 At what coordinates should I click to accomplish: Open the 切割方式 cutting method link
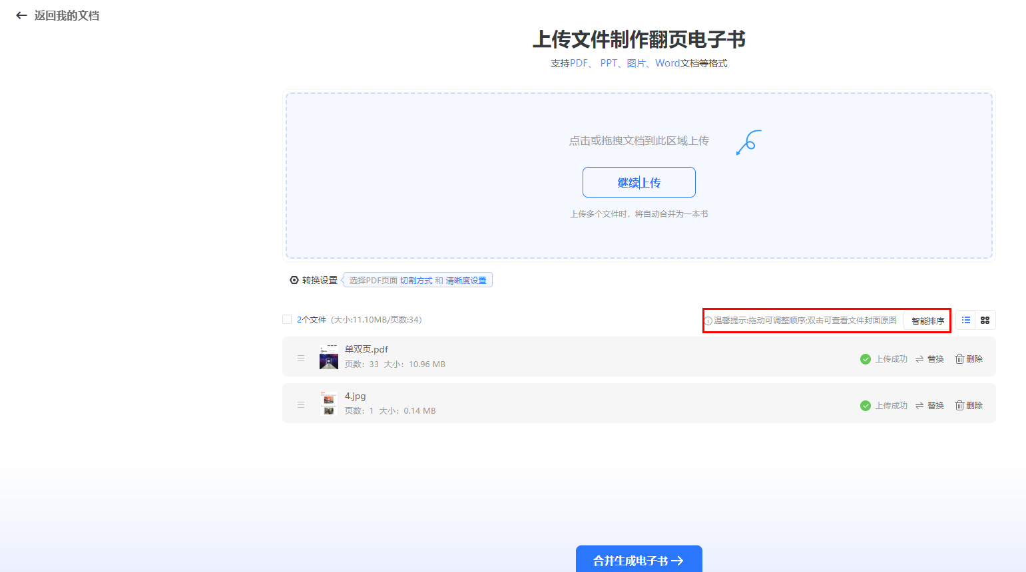pos(416,281)
